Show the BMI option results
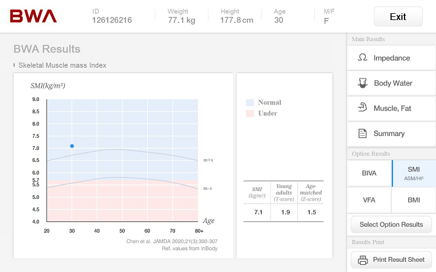 pyautogui.click(x=414, y=199)
